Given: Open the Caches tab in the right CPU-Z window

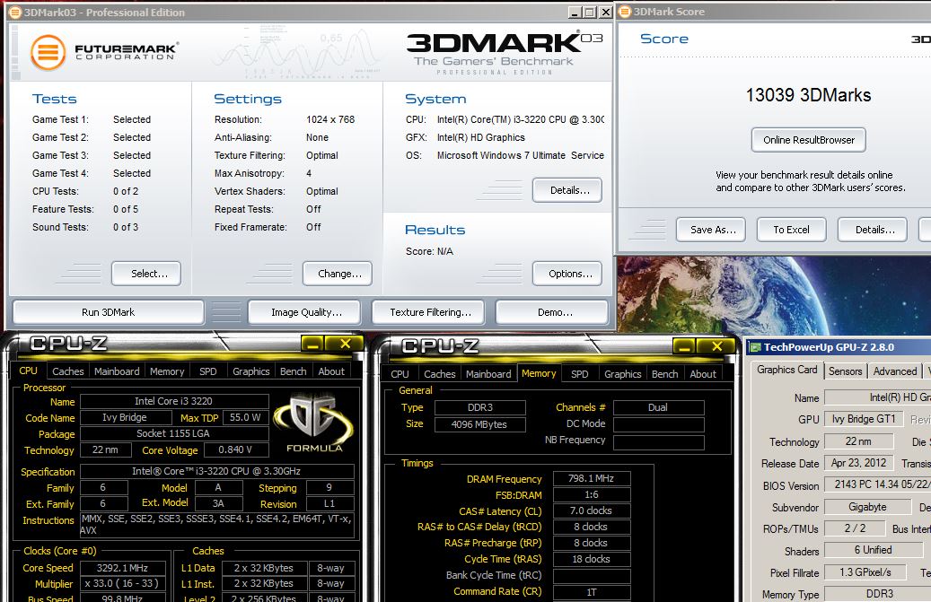Looking at the screenshot, I should 439,373.
